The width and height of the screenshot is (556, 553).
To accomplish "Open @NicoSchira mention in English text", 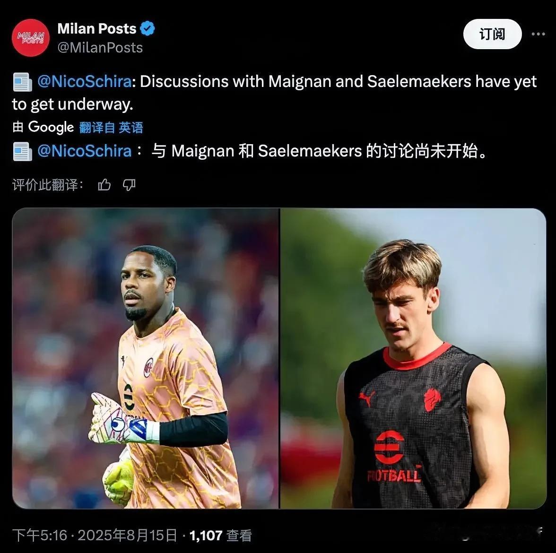I will click(x=84, y=81).
